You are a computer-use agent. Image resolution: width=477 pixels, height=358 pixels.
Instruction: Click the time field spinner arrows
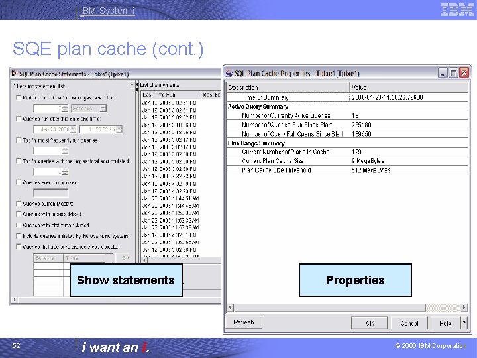119,129
